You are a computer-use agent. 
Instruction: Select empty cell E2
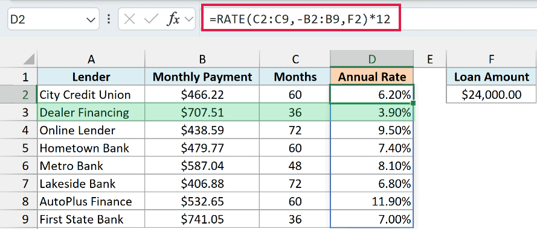tap(430, 95)
